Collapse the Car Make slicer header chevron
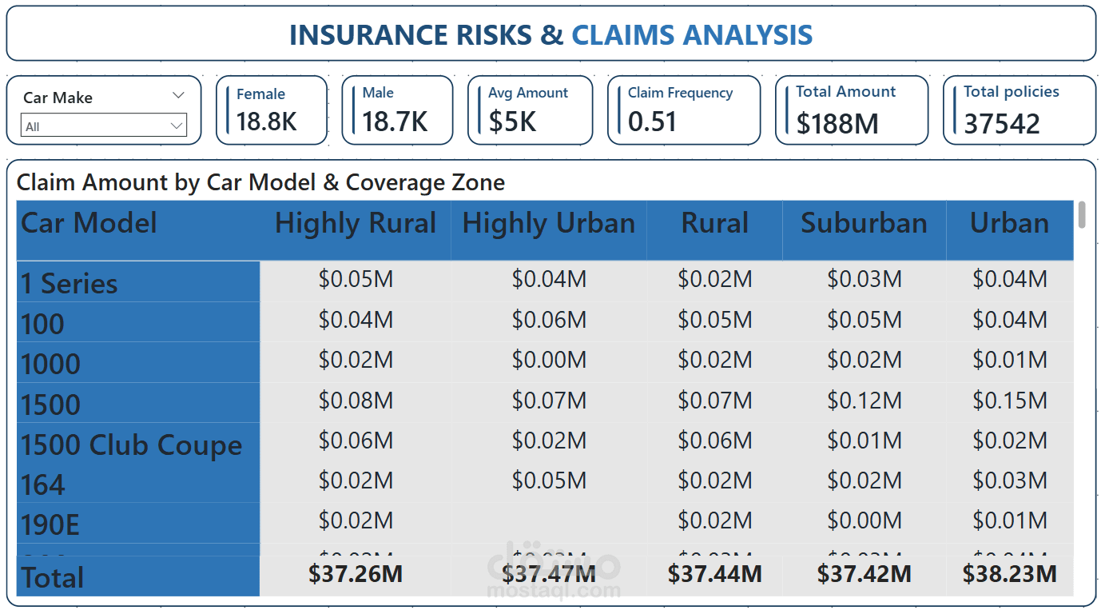Screen dimensions: 1109x614 point(178,96)
